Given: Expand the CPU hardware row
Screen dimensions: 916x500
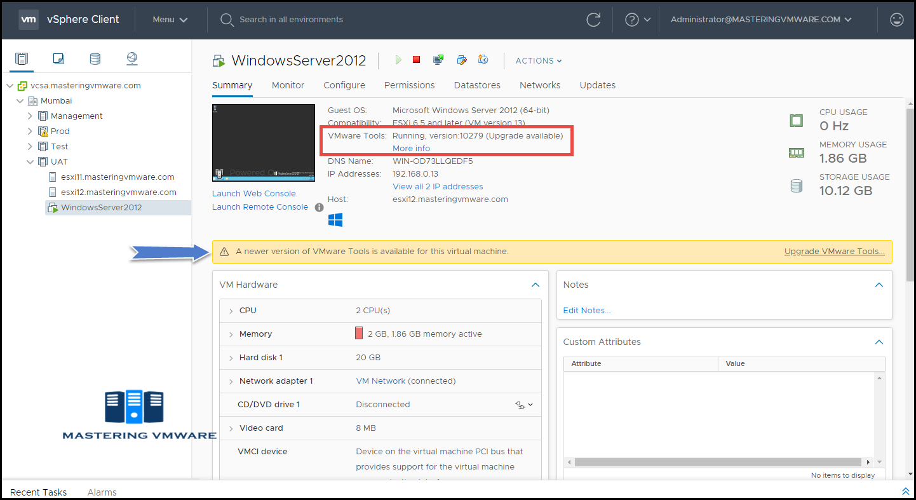Looking at the screenshot, I should tap(231, 311).
